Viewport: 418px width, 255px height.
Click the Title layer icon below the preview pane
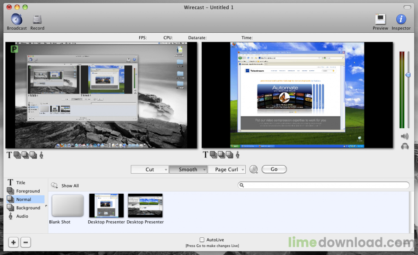click(x=8, y=155)
